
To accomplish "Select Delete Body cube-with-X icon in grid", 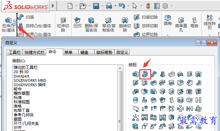I will [x=136, y=126].
